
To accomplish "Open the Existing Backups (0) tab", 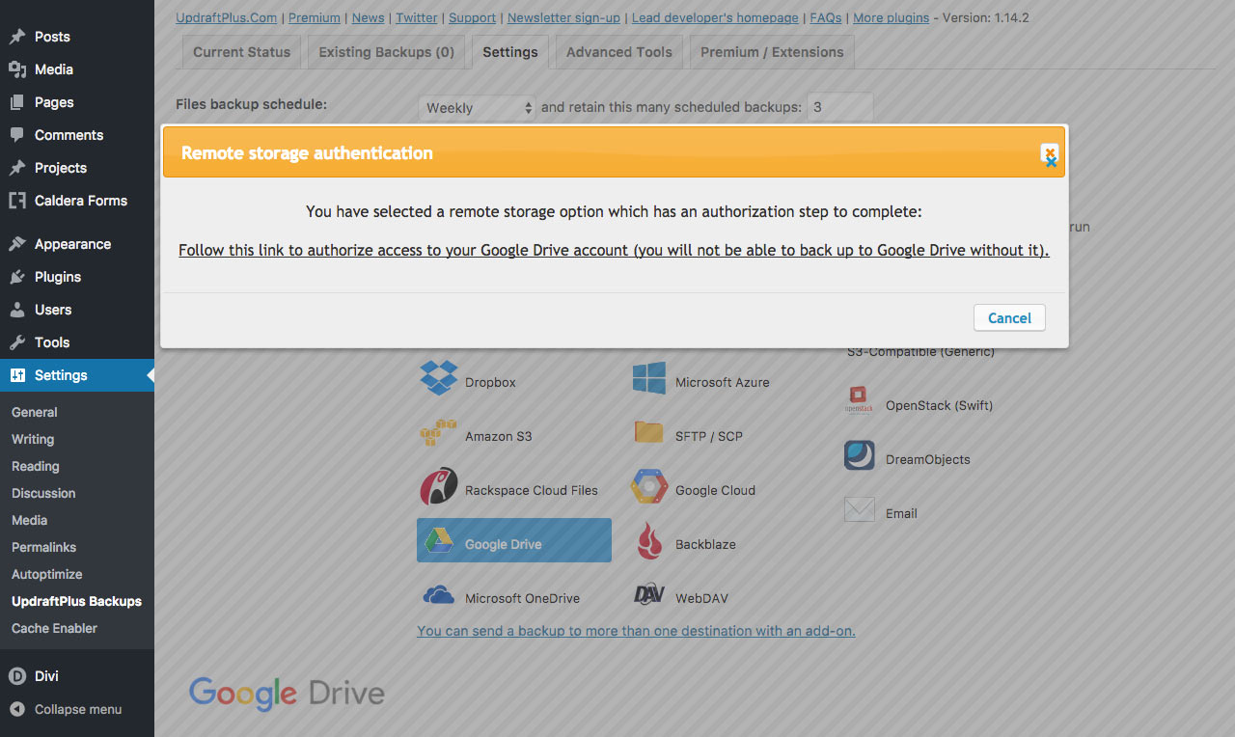I will [386, 52].
